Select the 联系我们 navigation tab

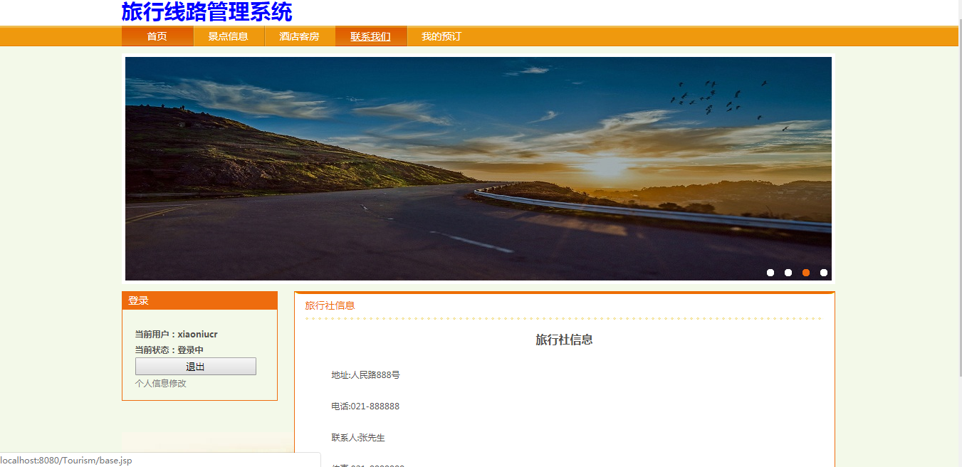371,36
